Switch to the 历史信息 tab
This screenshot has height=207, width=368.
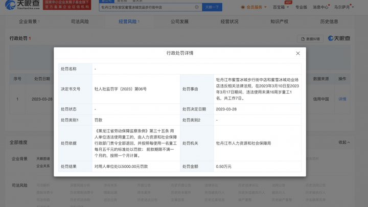[329, 22]
